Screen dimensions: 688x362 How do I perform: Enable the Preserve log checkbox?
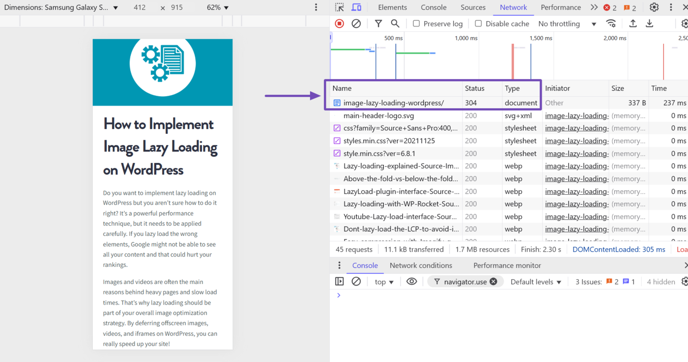click(x=416, y=24)
